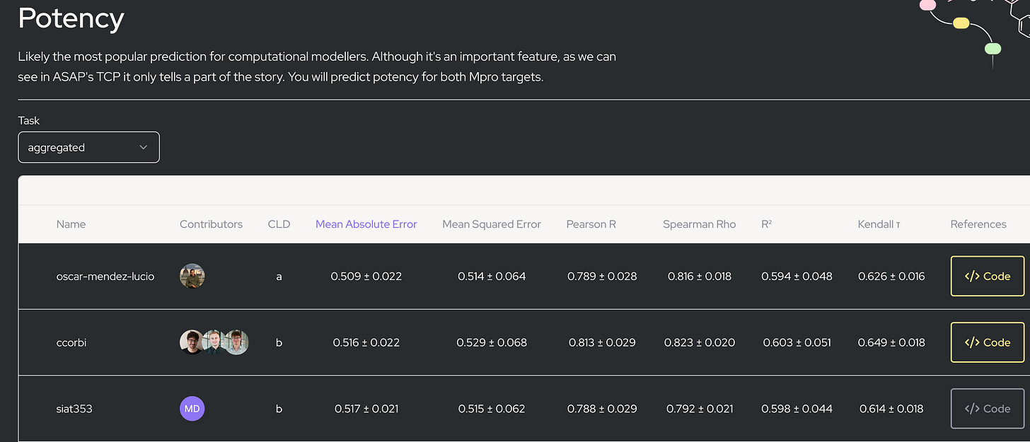Select the ccorbi entry name
The image size is (1030, 442).
click(x=71, y=342)
